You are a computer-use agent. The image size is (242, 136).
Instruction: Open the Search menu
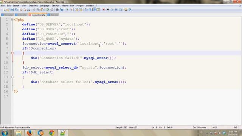(x=16, y=6)
